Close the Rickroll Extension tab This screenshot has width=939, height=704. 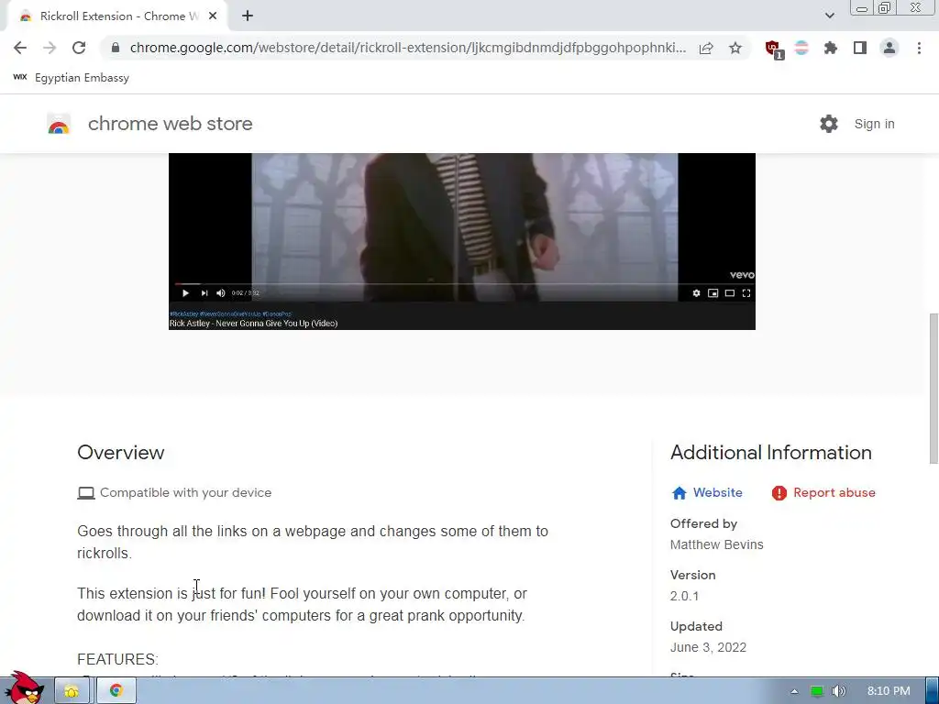213,16
